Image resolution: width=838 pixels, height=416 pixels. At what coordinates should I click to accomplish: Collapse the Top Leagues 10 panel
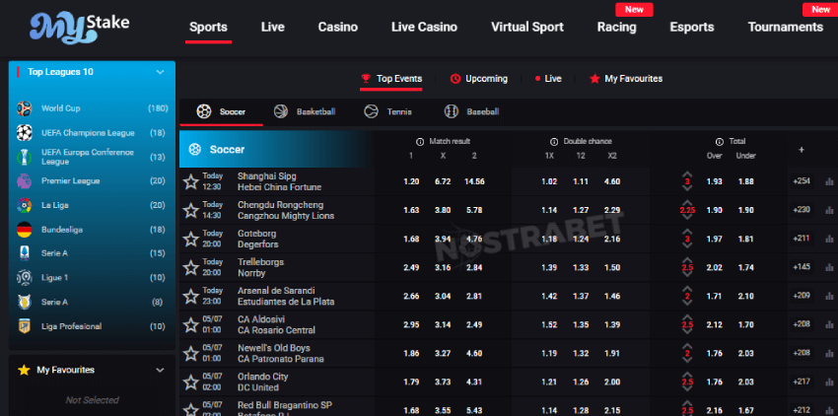click(160, 72)
